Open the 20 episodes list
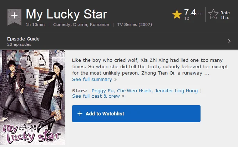The width and height of the screenshot is (238, 147). (x=19, y=44)
